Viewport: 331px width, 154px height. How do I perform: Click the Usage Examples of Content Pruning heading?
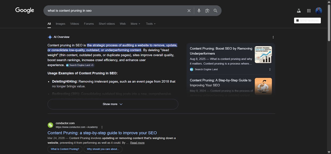(82, 73)
